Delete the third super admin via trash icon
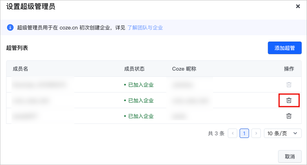 click(289, 116)
